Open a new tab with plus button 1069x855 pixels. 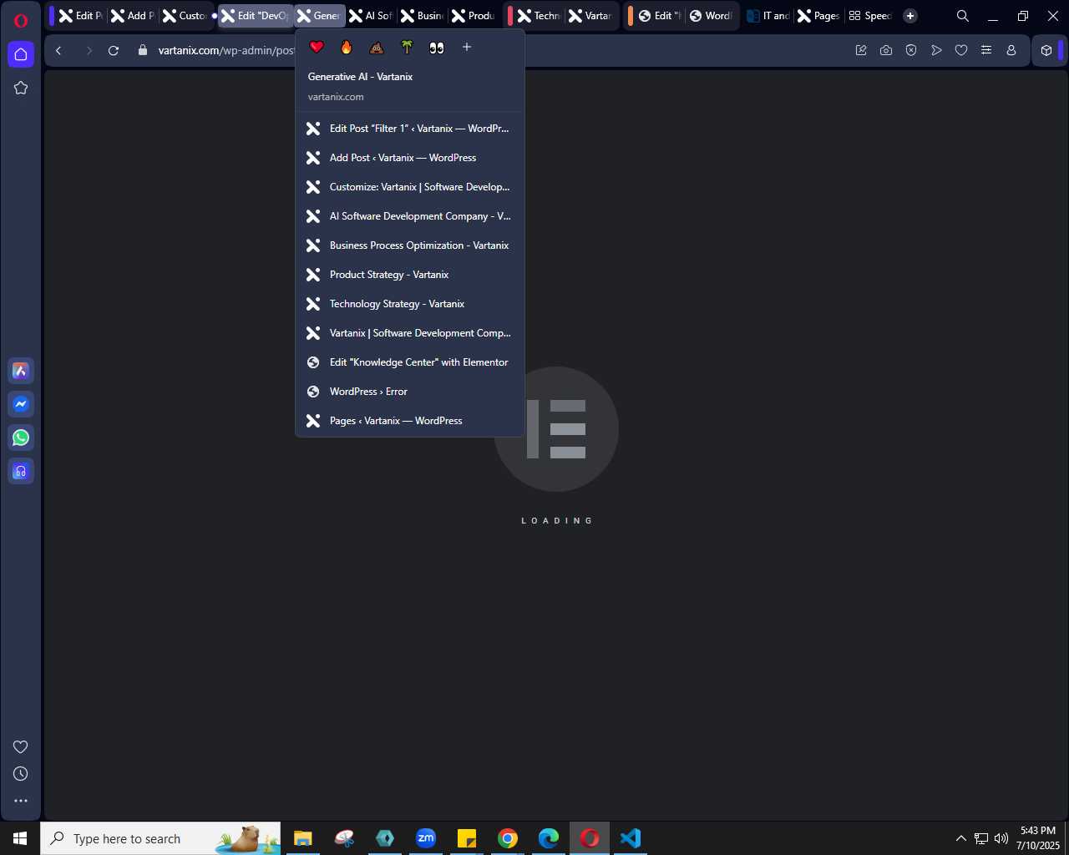point(910,16)
